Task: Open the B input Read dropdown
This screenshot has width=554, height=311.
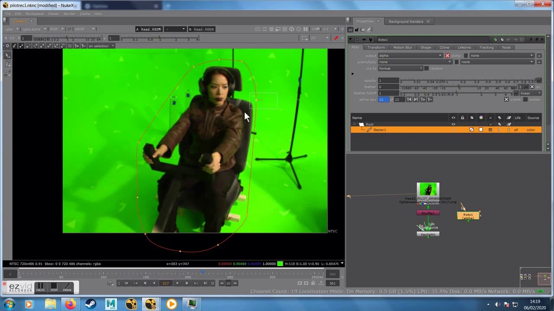Action: [201, 29]
